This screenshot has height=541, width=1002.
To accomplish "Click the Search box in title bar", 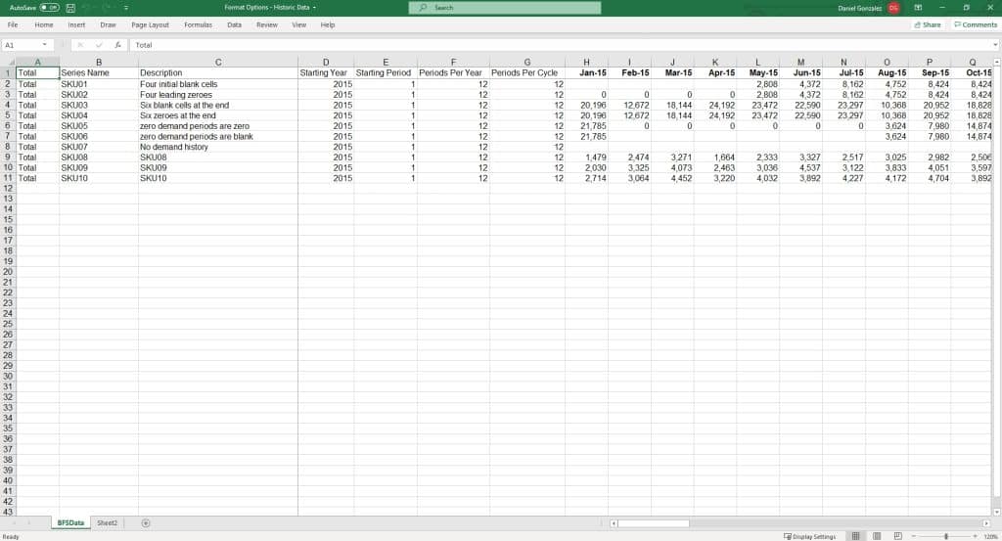I will [505, 8].
